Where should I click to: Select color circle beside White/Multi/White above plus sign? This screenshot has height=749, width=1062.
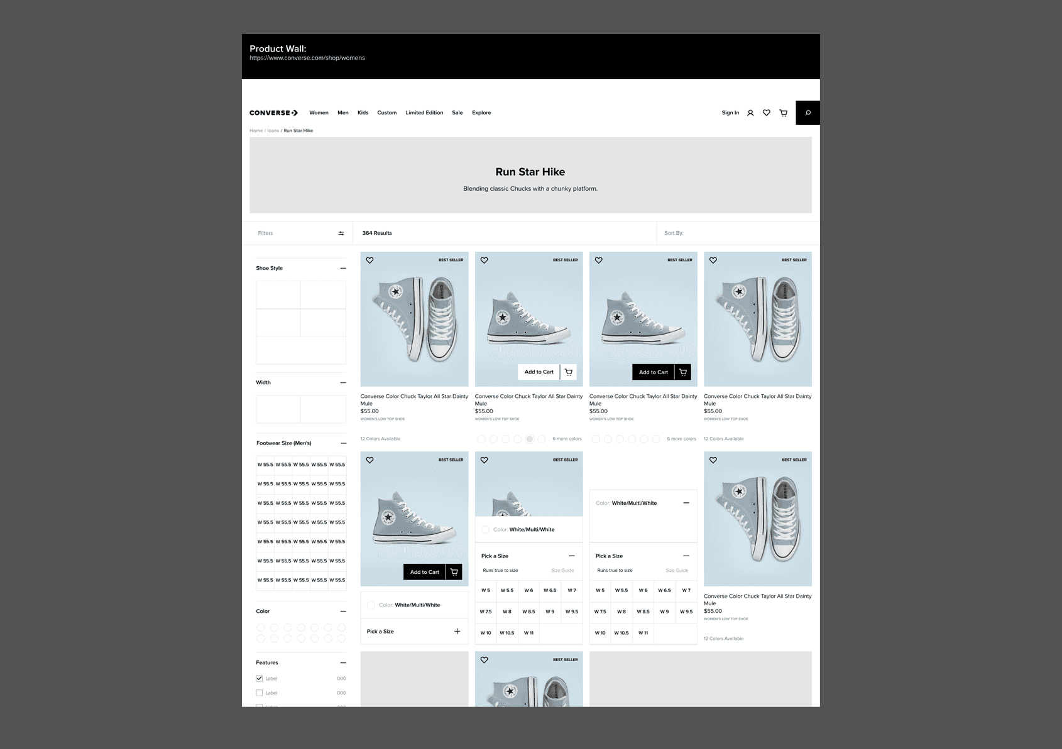(371, 605)
